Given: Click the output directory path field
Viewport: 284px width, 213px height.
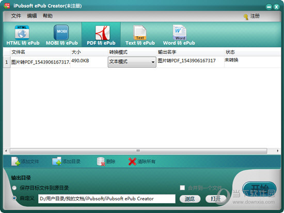Looking at the screenshot, I should point(107,199).
